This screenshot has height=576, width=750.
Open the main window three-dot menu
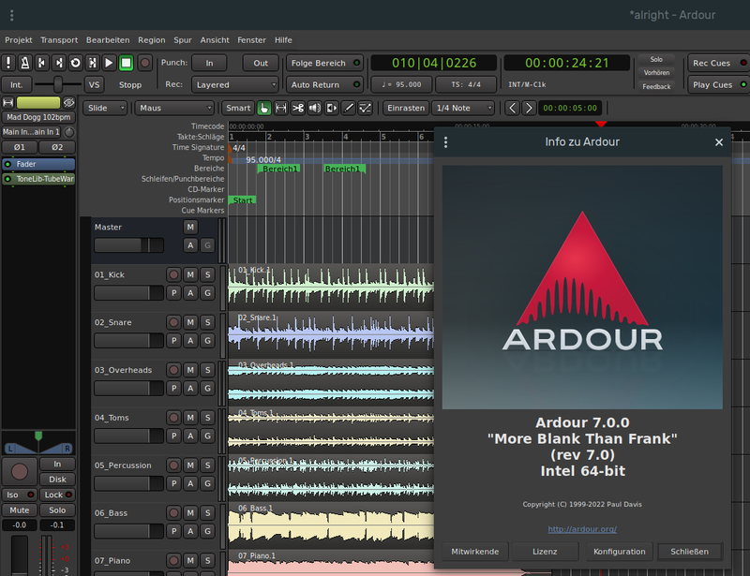pos(12,15)
